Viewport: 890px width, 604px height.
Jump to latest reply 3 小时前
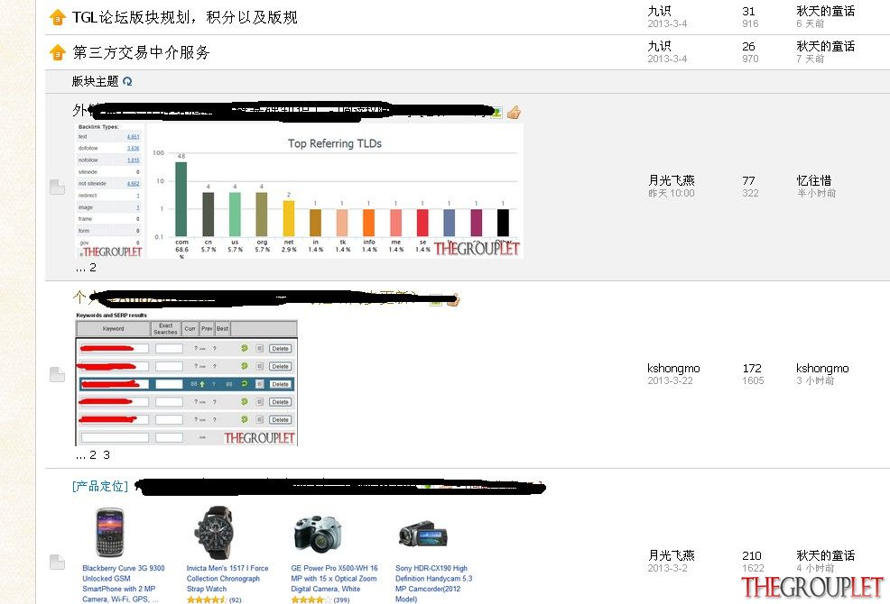815,380
